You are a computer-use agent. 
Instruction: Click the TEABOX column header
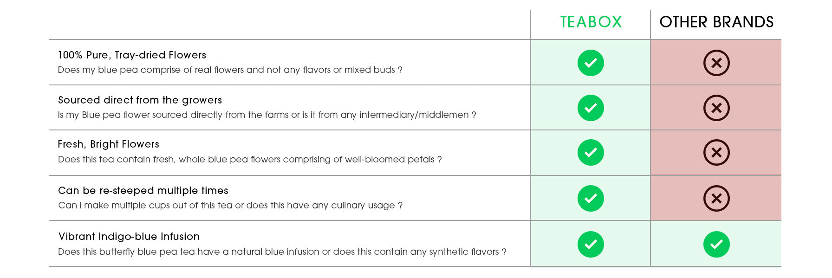591,22
